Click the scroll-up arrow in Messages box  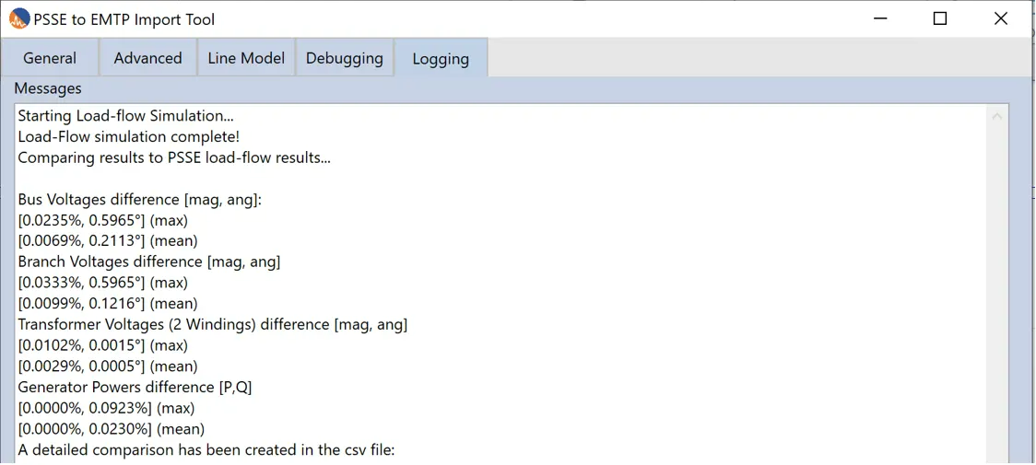coord(997,116)
